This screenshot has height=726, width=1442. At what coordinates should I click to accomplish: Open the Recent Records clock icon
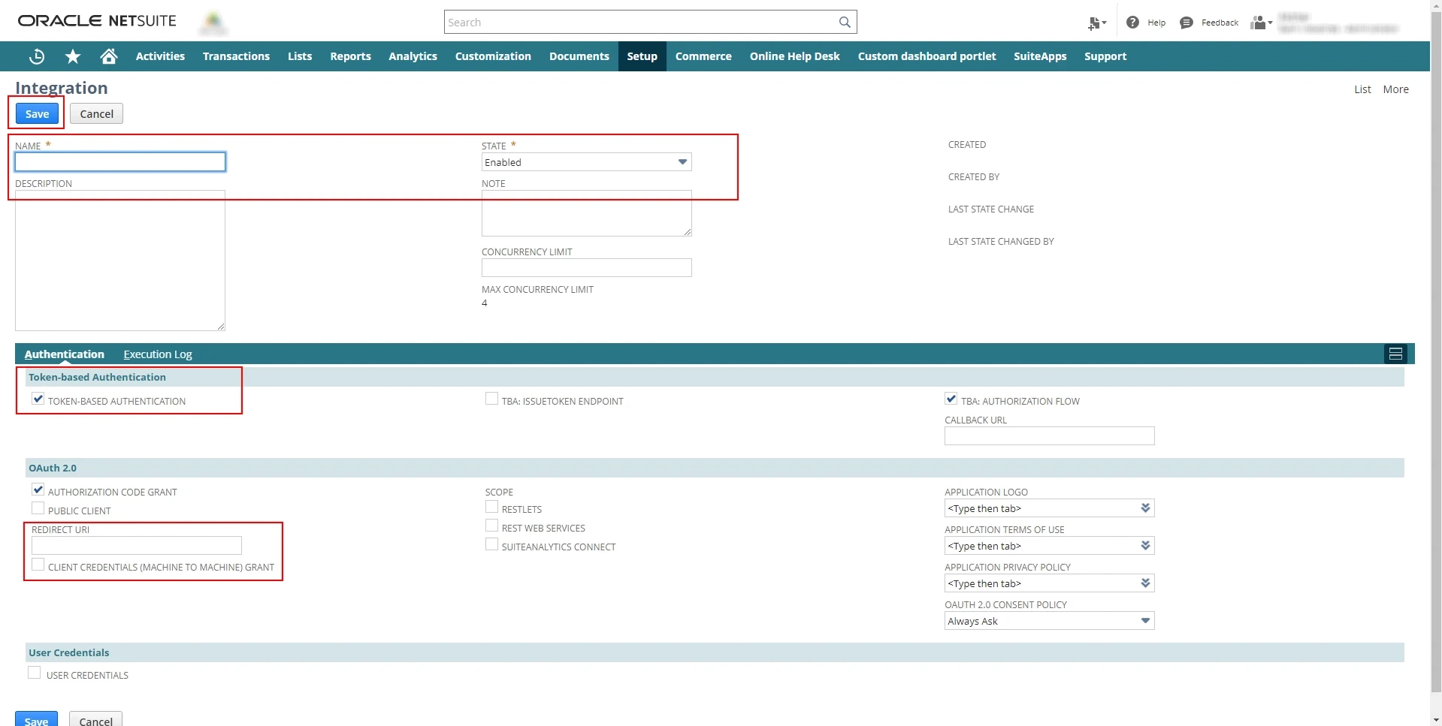tap(37, 56)
